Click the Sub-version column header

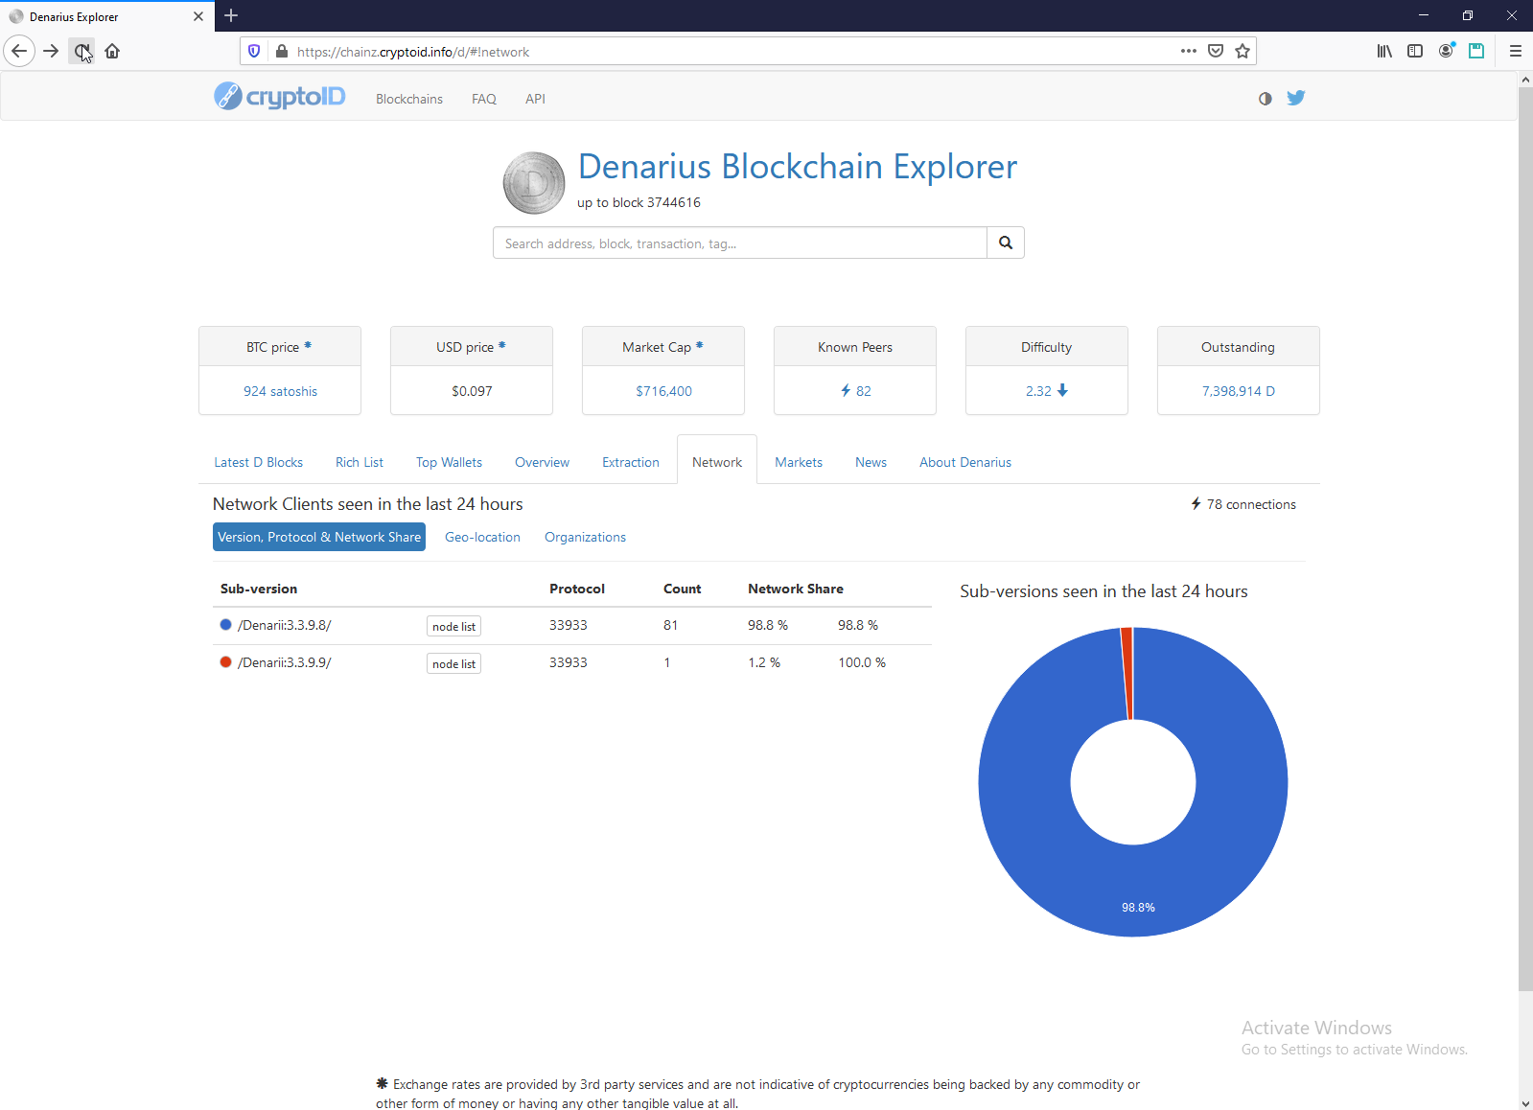pos(259,589)
